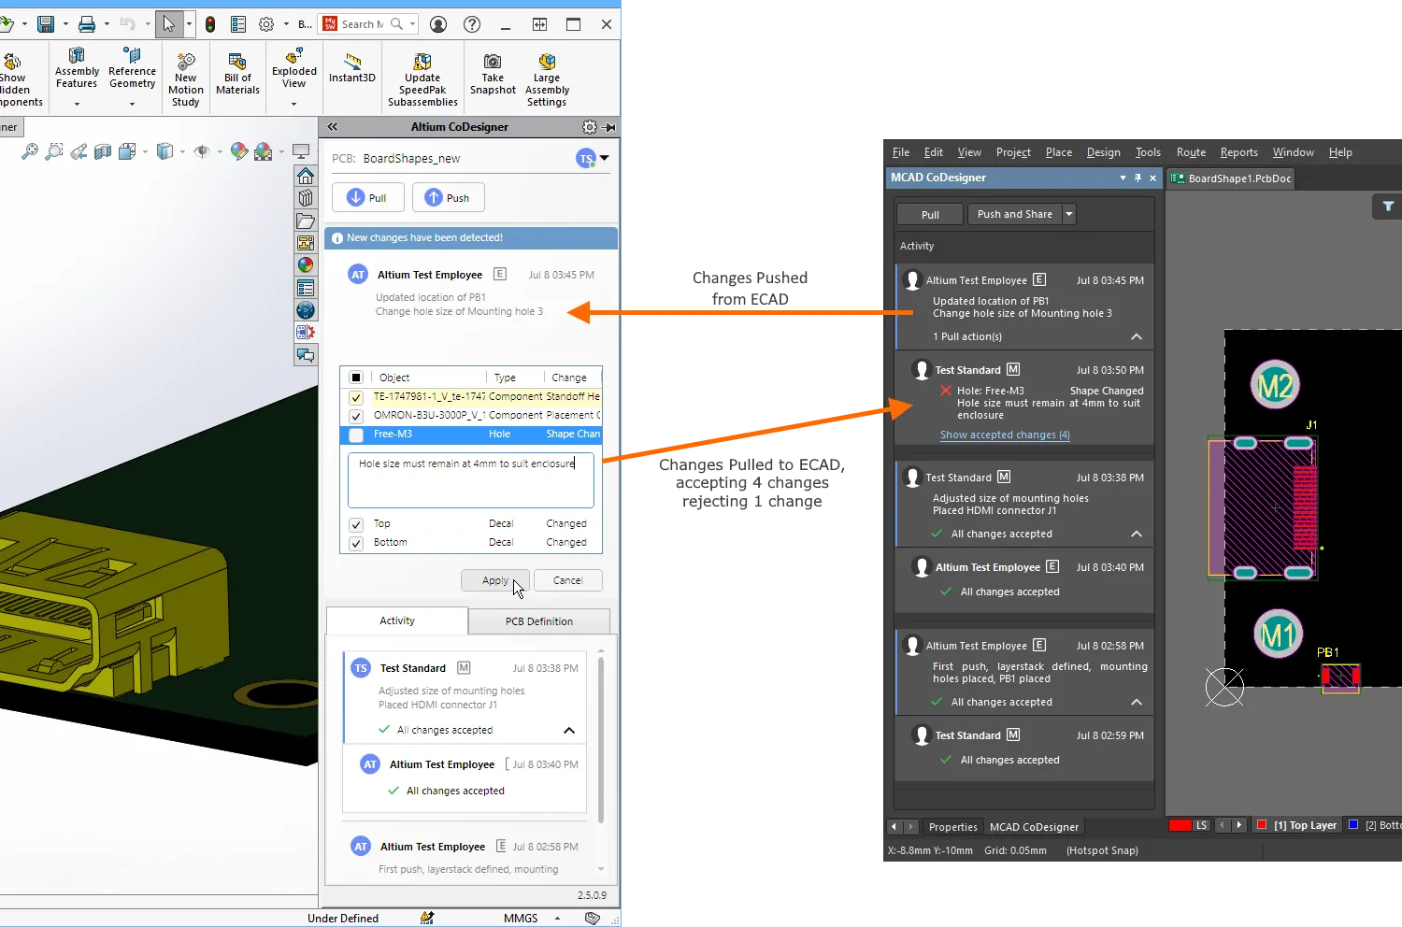Switch to the PCB Definition tab
The width and height of the screenshot is (1402, 927).
tap(538, 621)
